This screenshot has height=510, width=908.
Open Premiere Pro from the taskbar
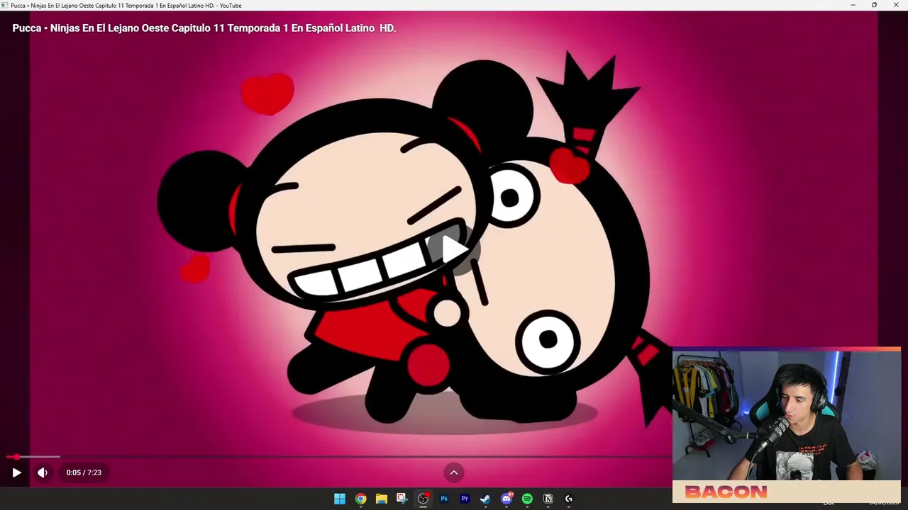click(465, 499)
